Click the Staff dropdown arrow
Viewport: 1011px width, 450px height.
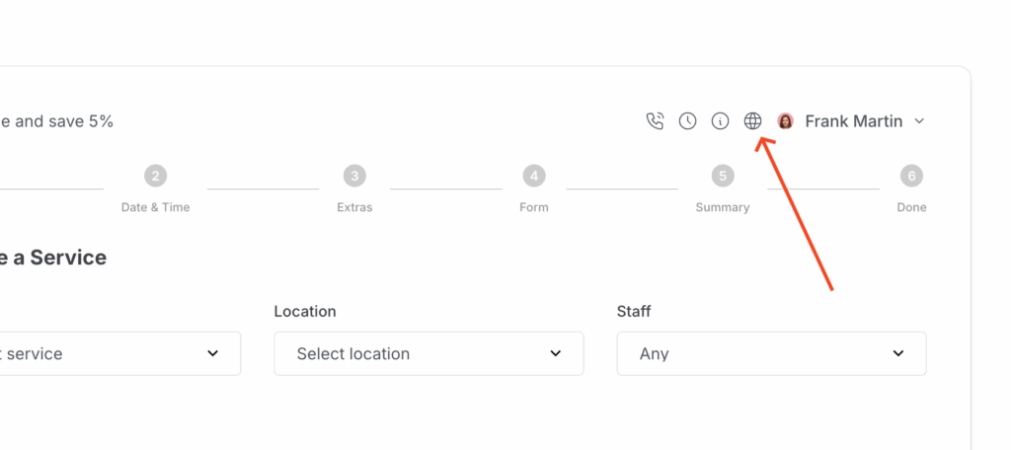coord(898,353)
